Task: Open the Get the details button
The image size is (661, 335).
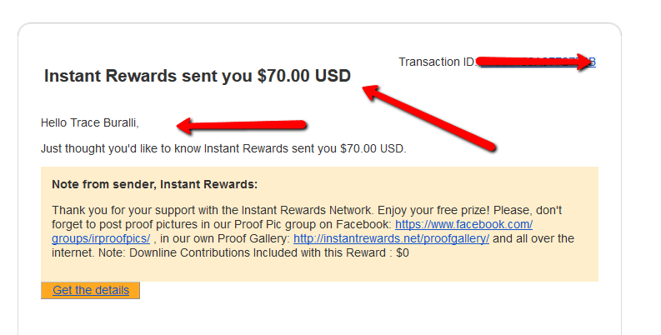Action: click(x=90, y=290)
